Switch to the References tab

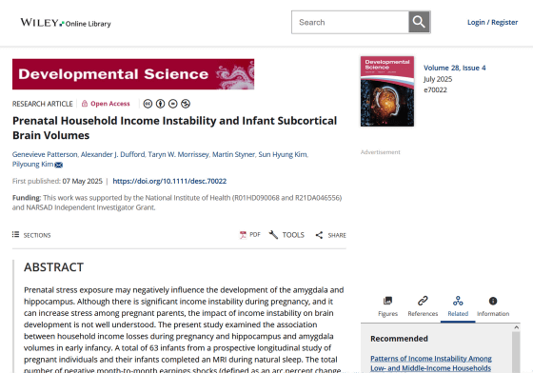coord(423,306)
